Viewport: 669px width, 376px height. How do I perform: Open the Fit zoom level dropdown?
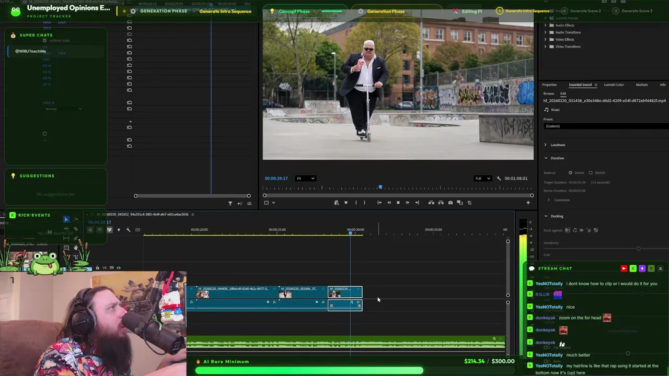(306, 179)
